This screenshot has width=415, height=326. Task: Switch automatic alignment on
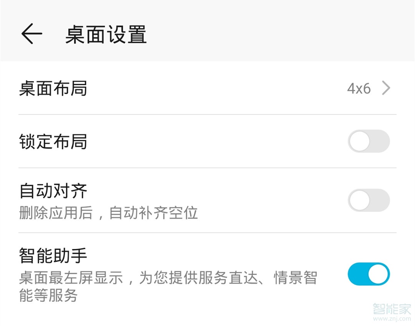pos(369,200)
